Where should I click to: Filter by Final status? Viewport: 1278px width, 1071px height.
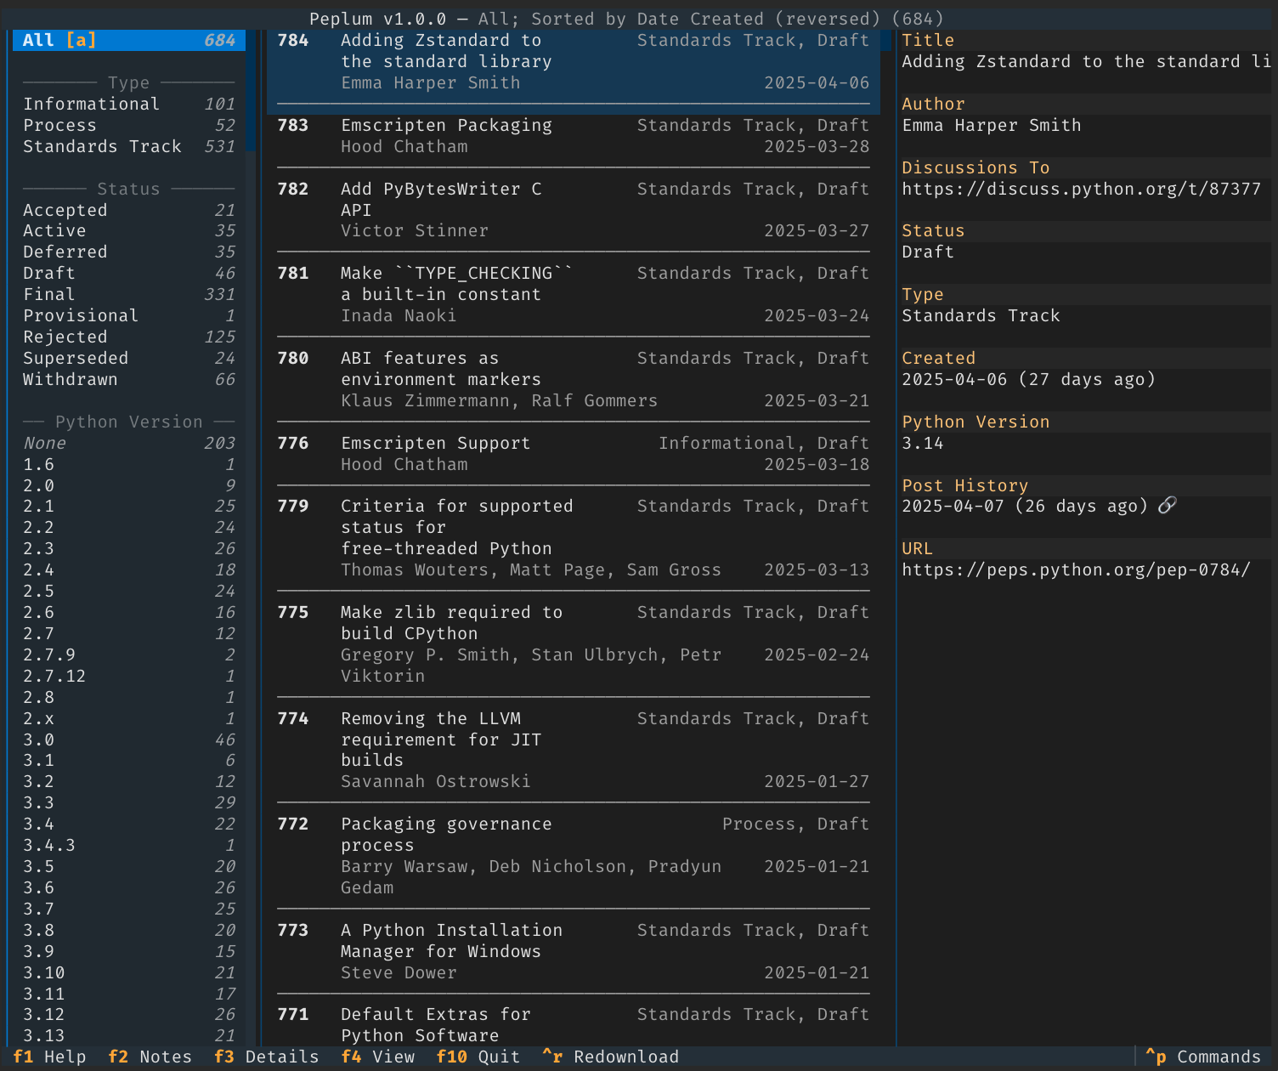[x=129, y=294]
